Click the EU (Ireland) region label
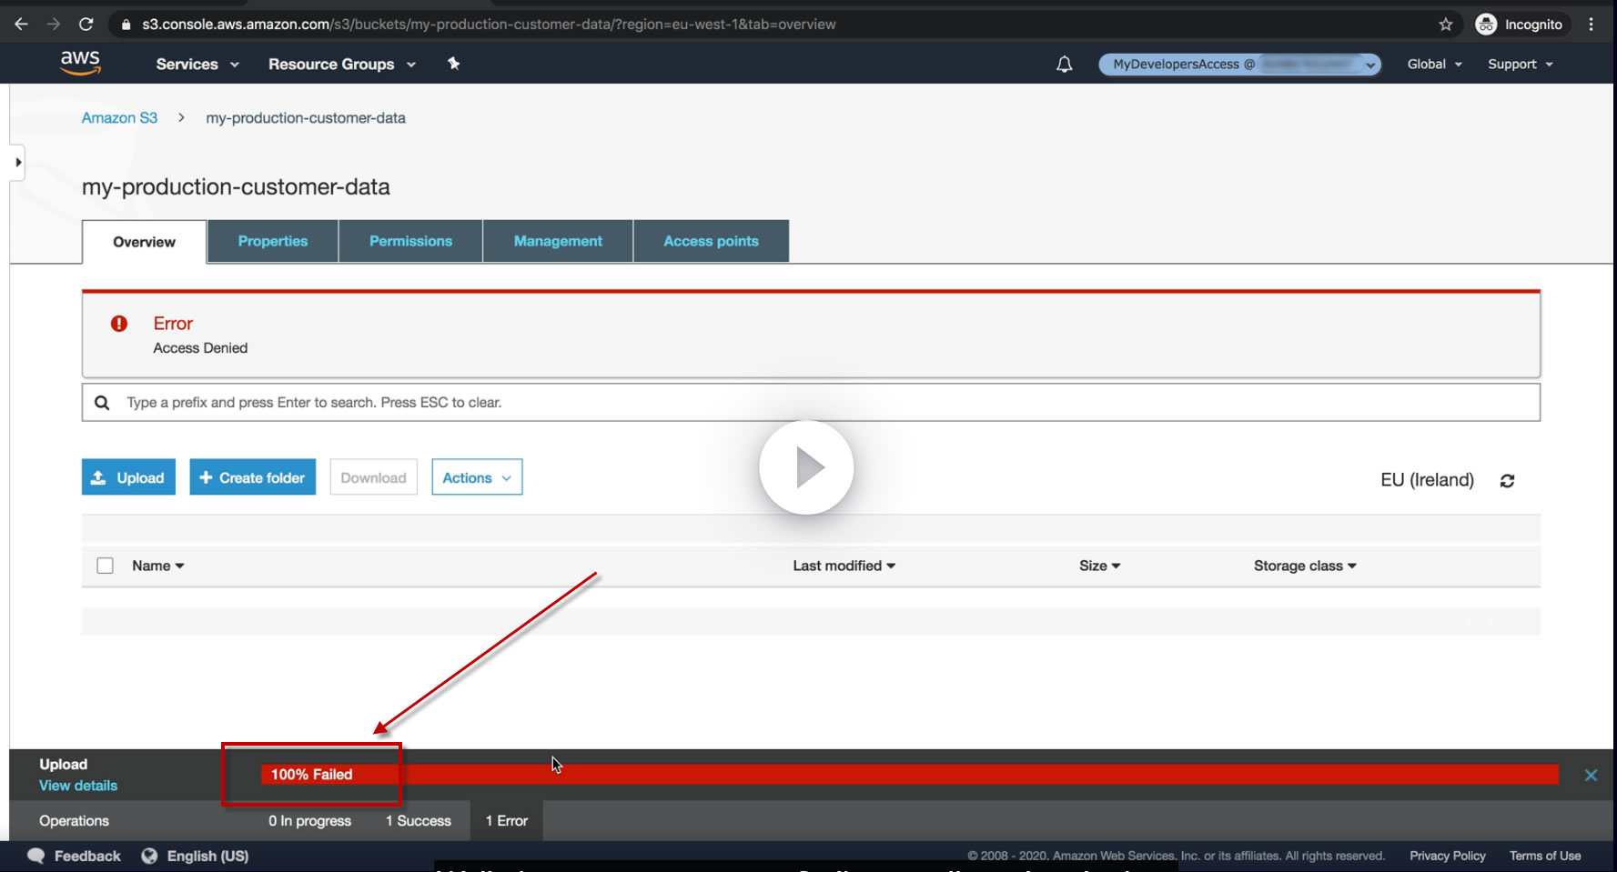This screenshot has width=1617, height=872. pos(1427,480)
